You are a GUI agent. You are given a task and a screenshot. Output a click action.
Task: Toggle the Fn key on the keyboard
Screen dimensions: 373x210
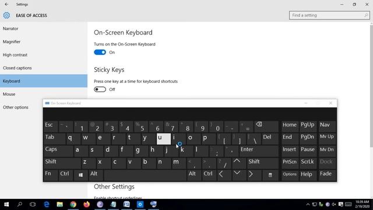[51, 175]
